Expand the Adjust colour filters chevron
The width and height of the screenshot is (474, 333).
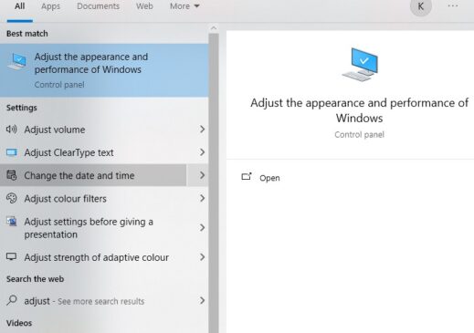pos(202,198)
